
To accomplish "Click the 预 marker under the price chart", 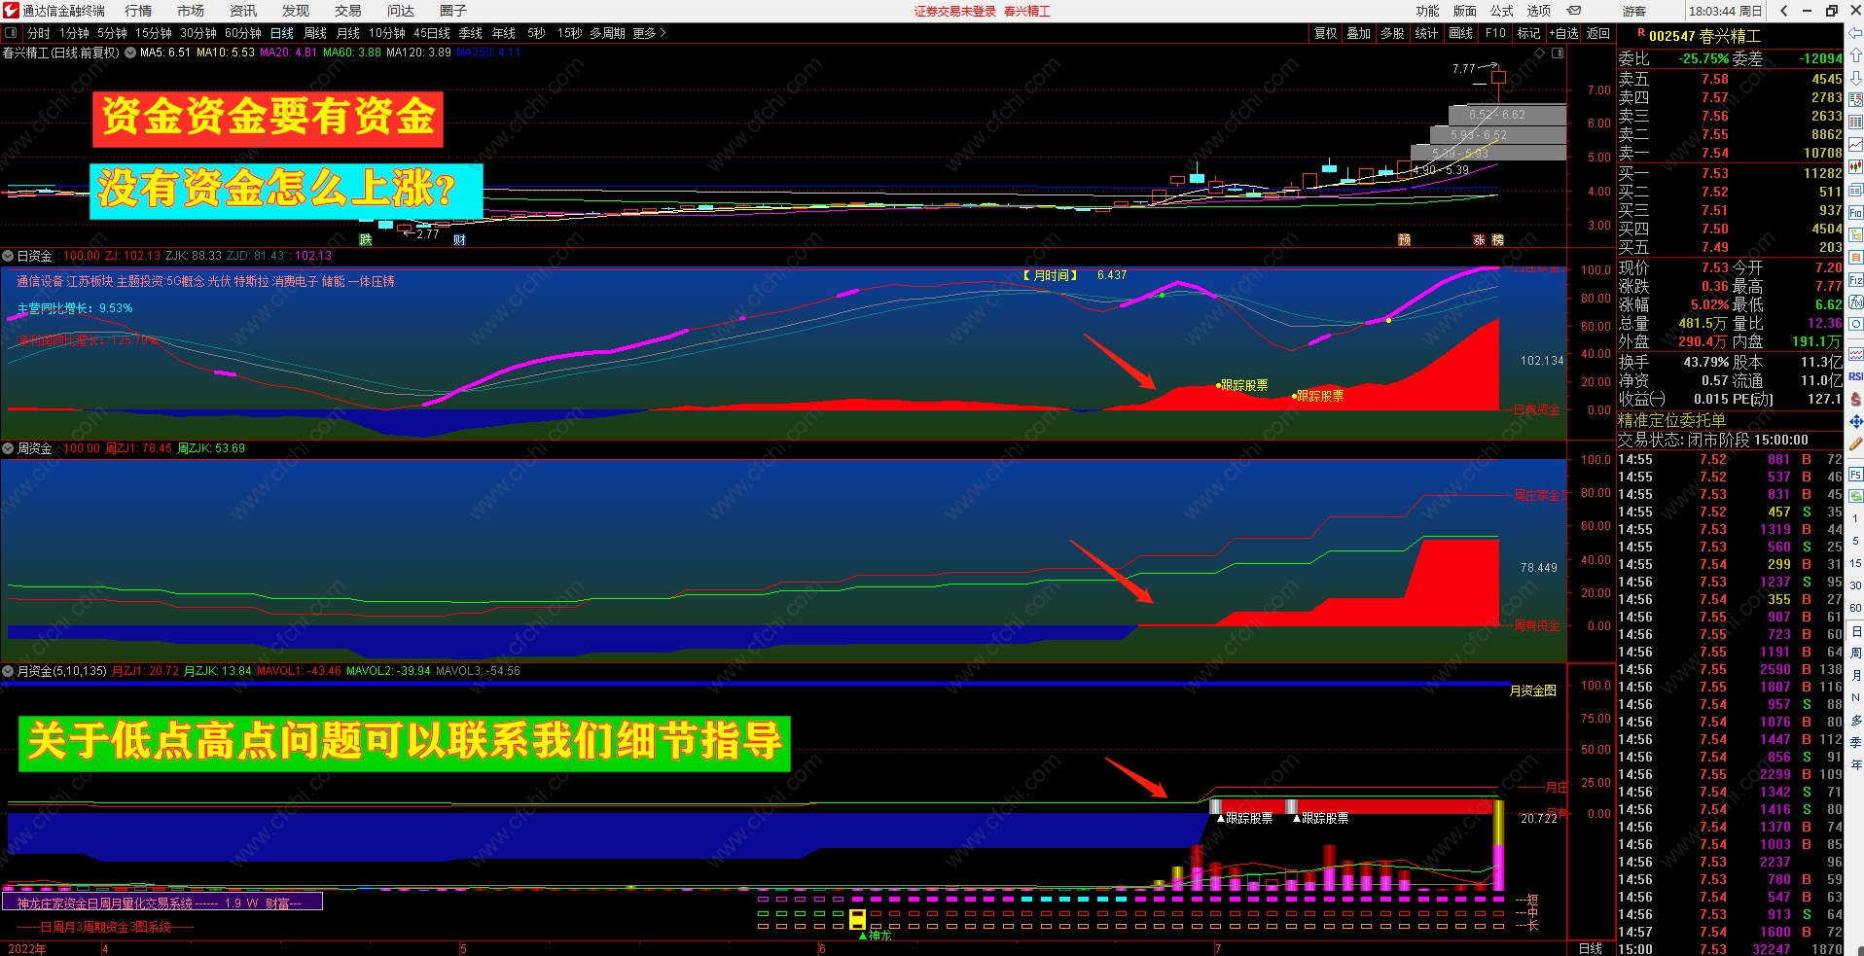I will [x=1404, y=239].
